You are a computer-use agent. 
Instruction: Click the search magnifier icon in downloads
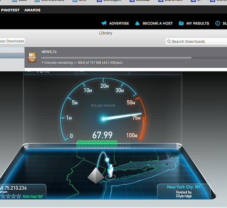pyautogui.click(x=169, y=42)
